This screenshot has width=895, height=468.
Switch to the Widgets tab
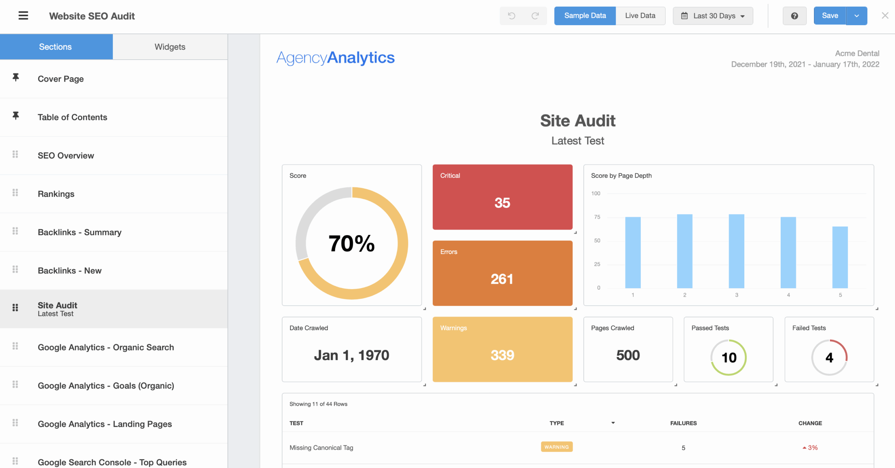170,47
